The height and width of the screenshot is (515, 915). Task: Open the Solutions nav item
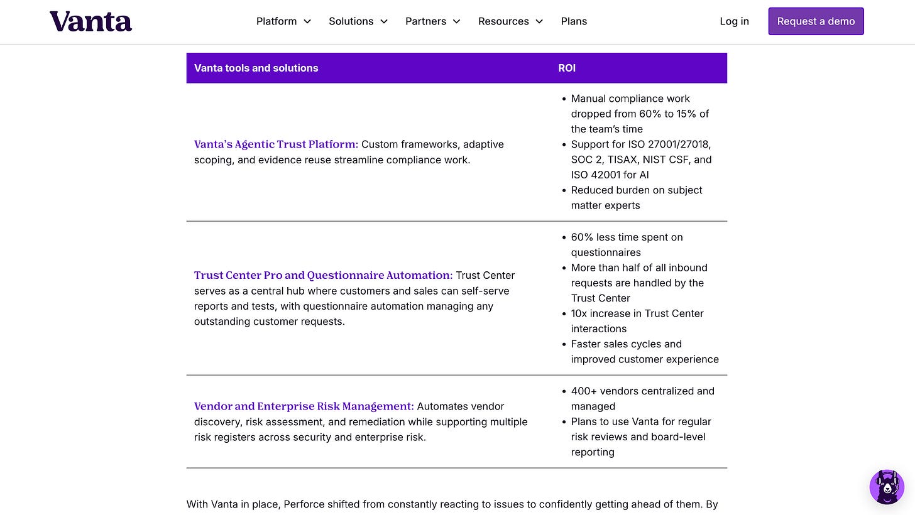pos(351,21)
